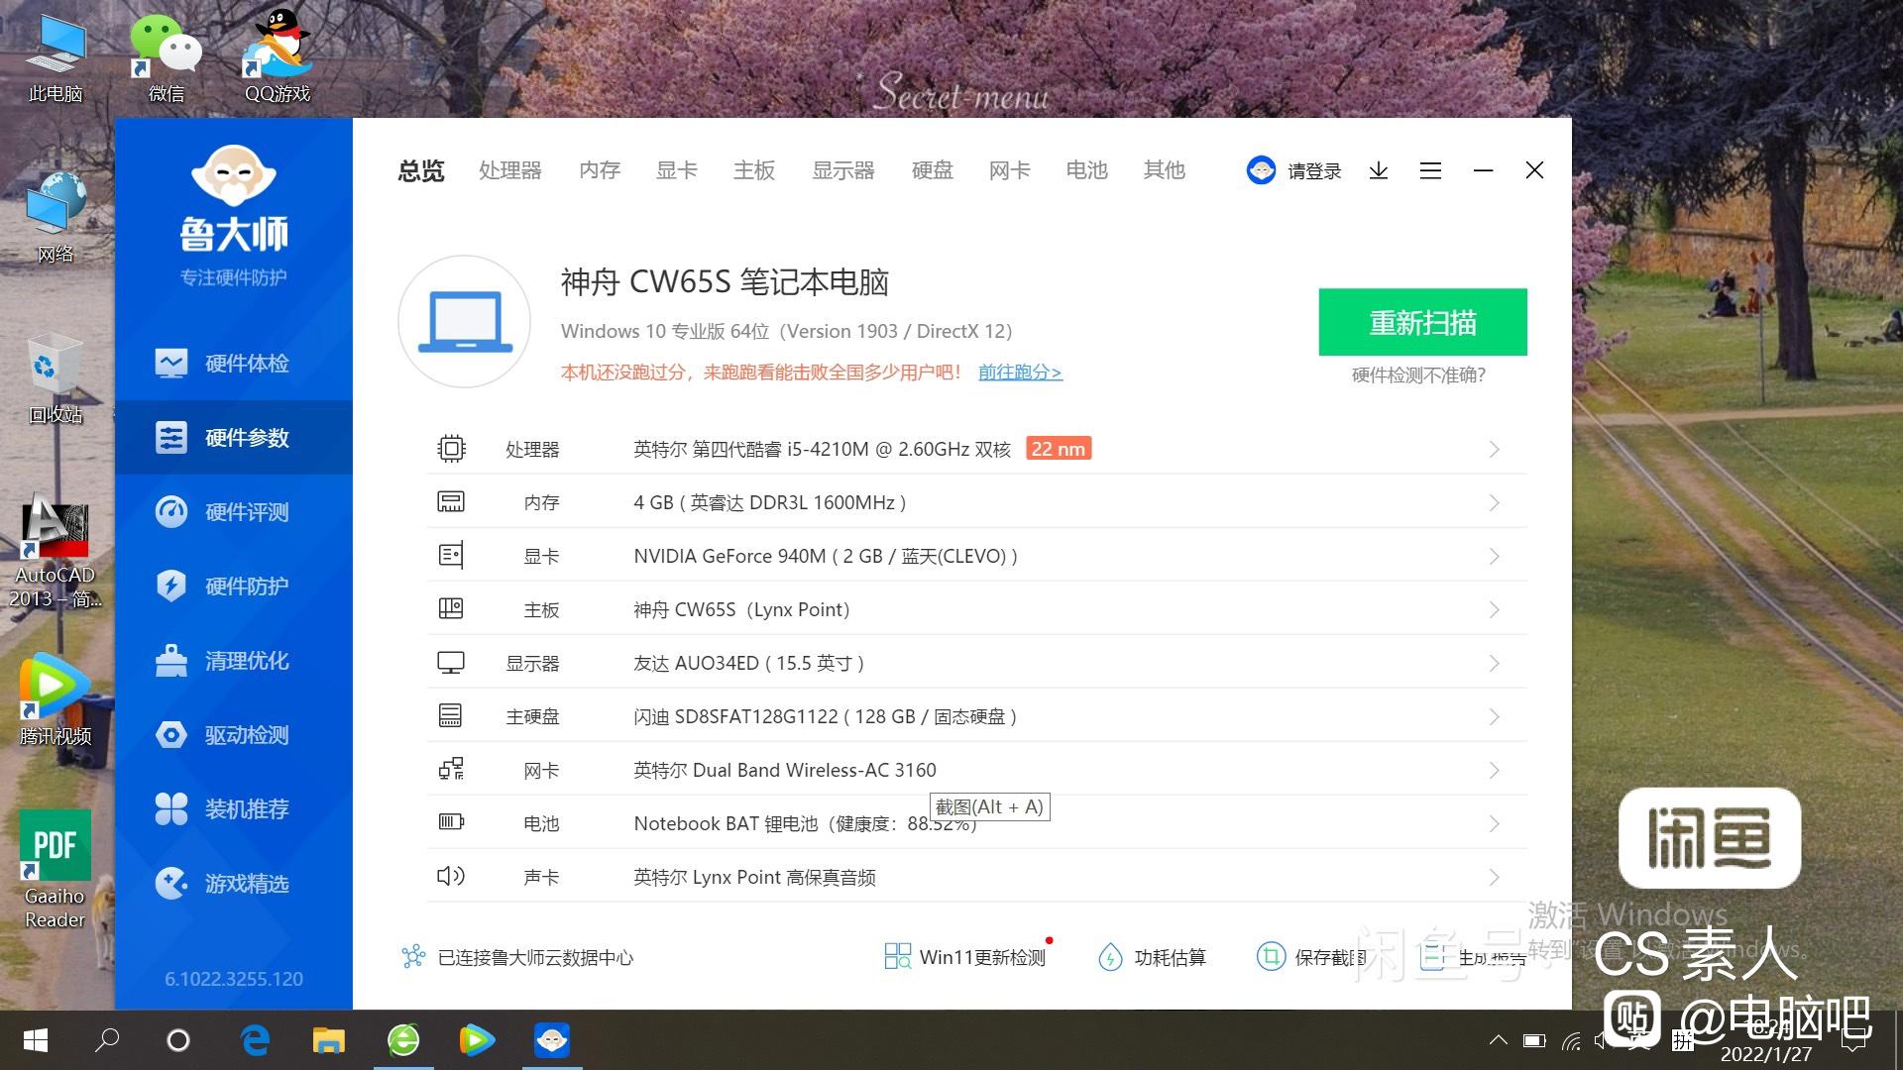Open 腾讯视频 desktop shortcut

click(x=56, y=699)
